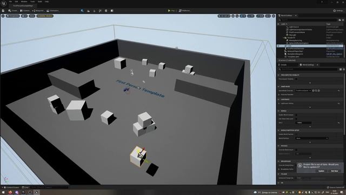Select SkySphereBlueprint in outliner
The height and width of the screenshot is (195, 346).
tap(295, 54)
